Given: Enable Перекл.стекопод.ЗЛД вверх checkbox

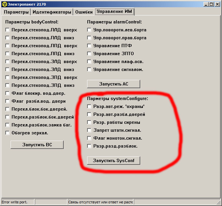Looking at the screenshot, I should [7, 62].
